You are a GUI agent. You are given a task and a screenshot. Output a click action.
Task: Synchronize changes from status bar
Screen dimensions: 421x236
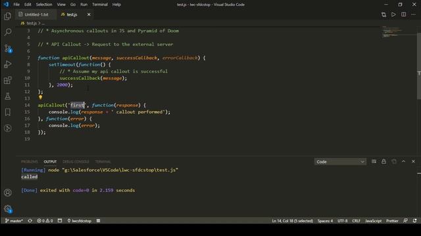tap(30, 221)
